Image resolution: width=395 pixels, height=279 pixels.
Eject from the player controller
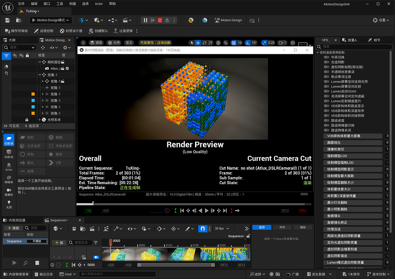click(167, 20)
